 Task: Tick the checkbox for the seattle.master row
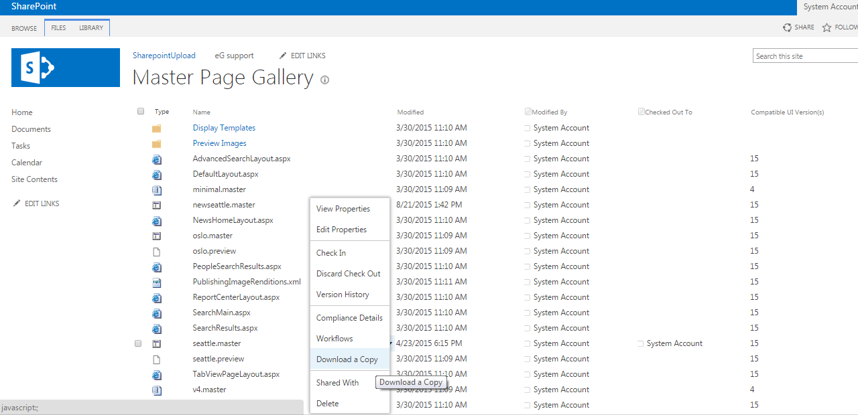138,343
